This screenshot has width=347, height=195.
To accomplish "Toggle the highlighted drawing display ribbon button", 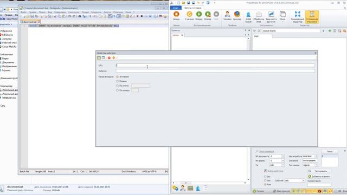I will 312,17.
